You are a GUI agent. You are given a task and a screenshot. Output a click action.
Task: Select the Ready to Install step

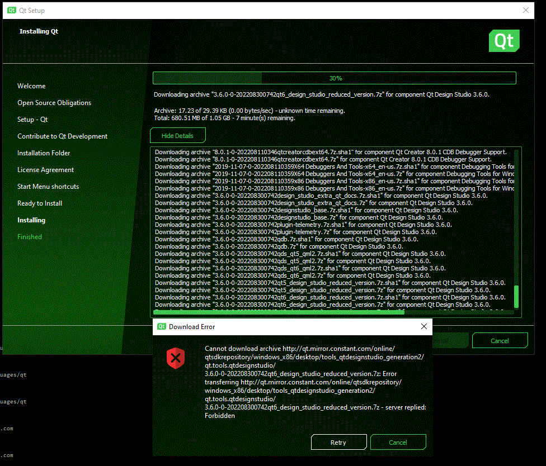coord(40,203)
